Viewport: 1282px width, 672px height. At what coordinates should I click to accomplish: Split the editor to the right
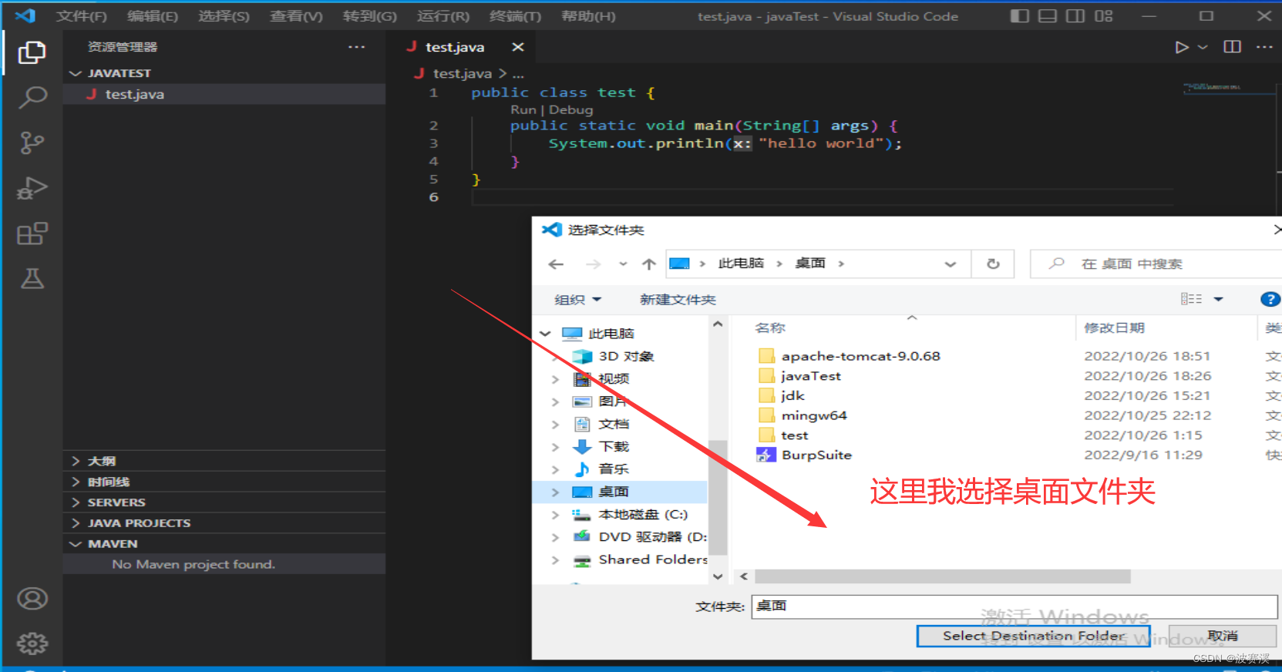pyautogui.click(x=1232, y=47)
